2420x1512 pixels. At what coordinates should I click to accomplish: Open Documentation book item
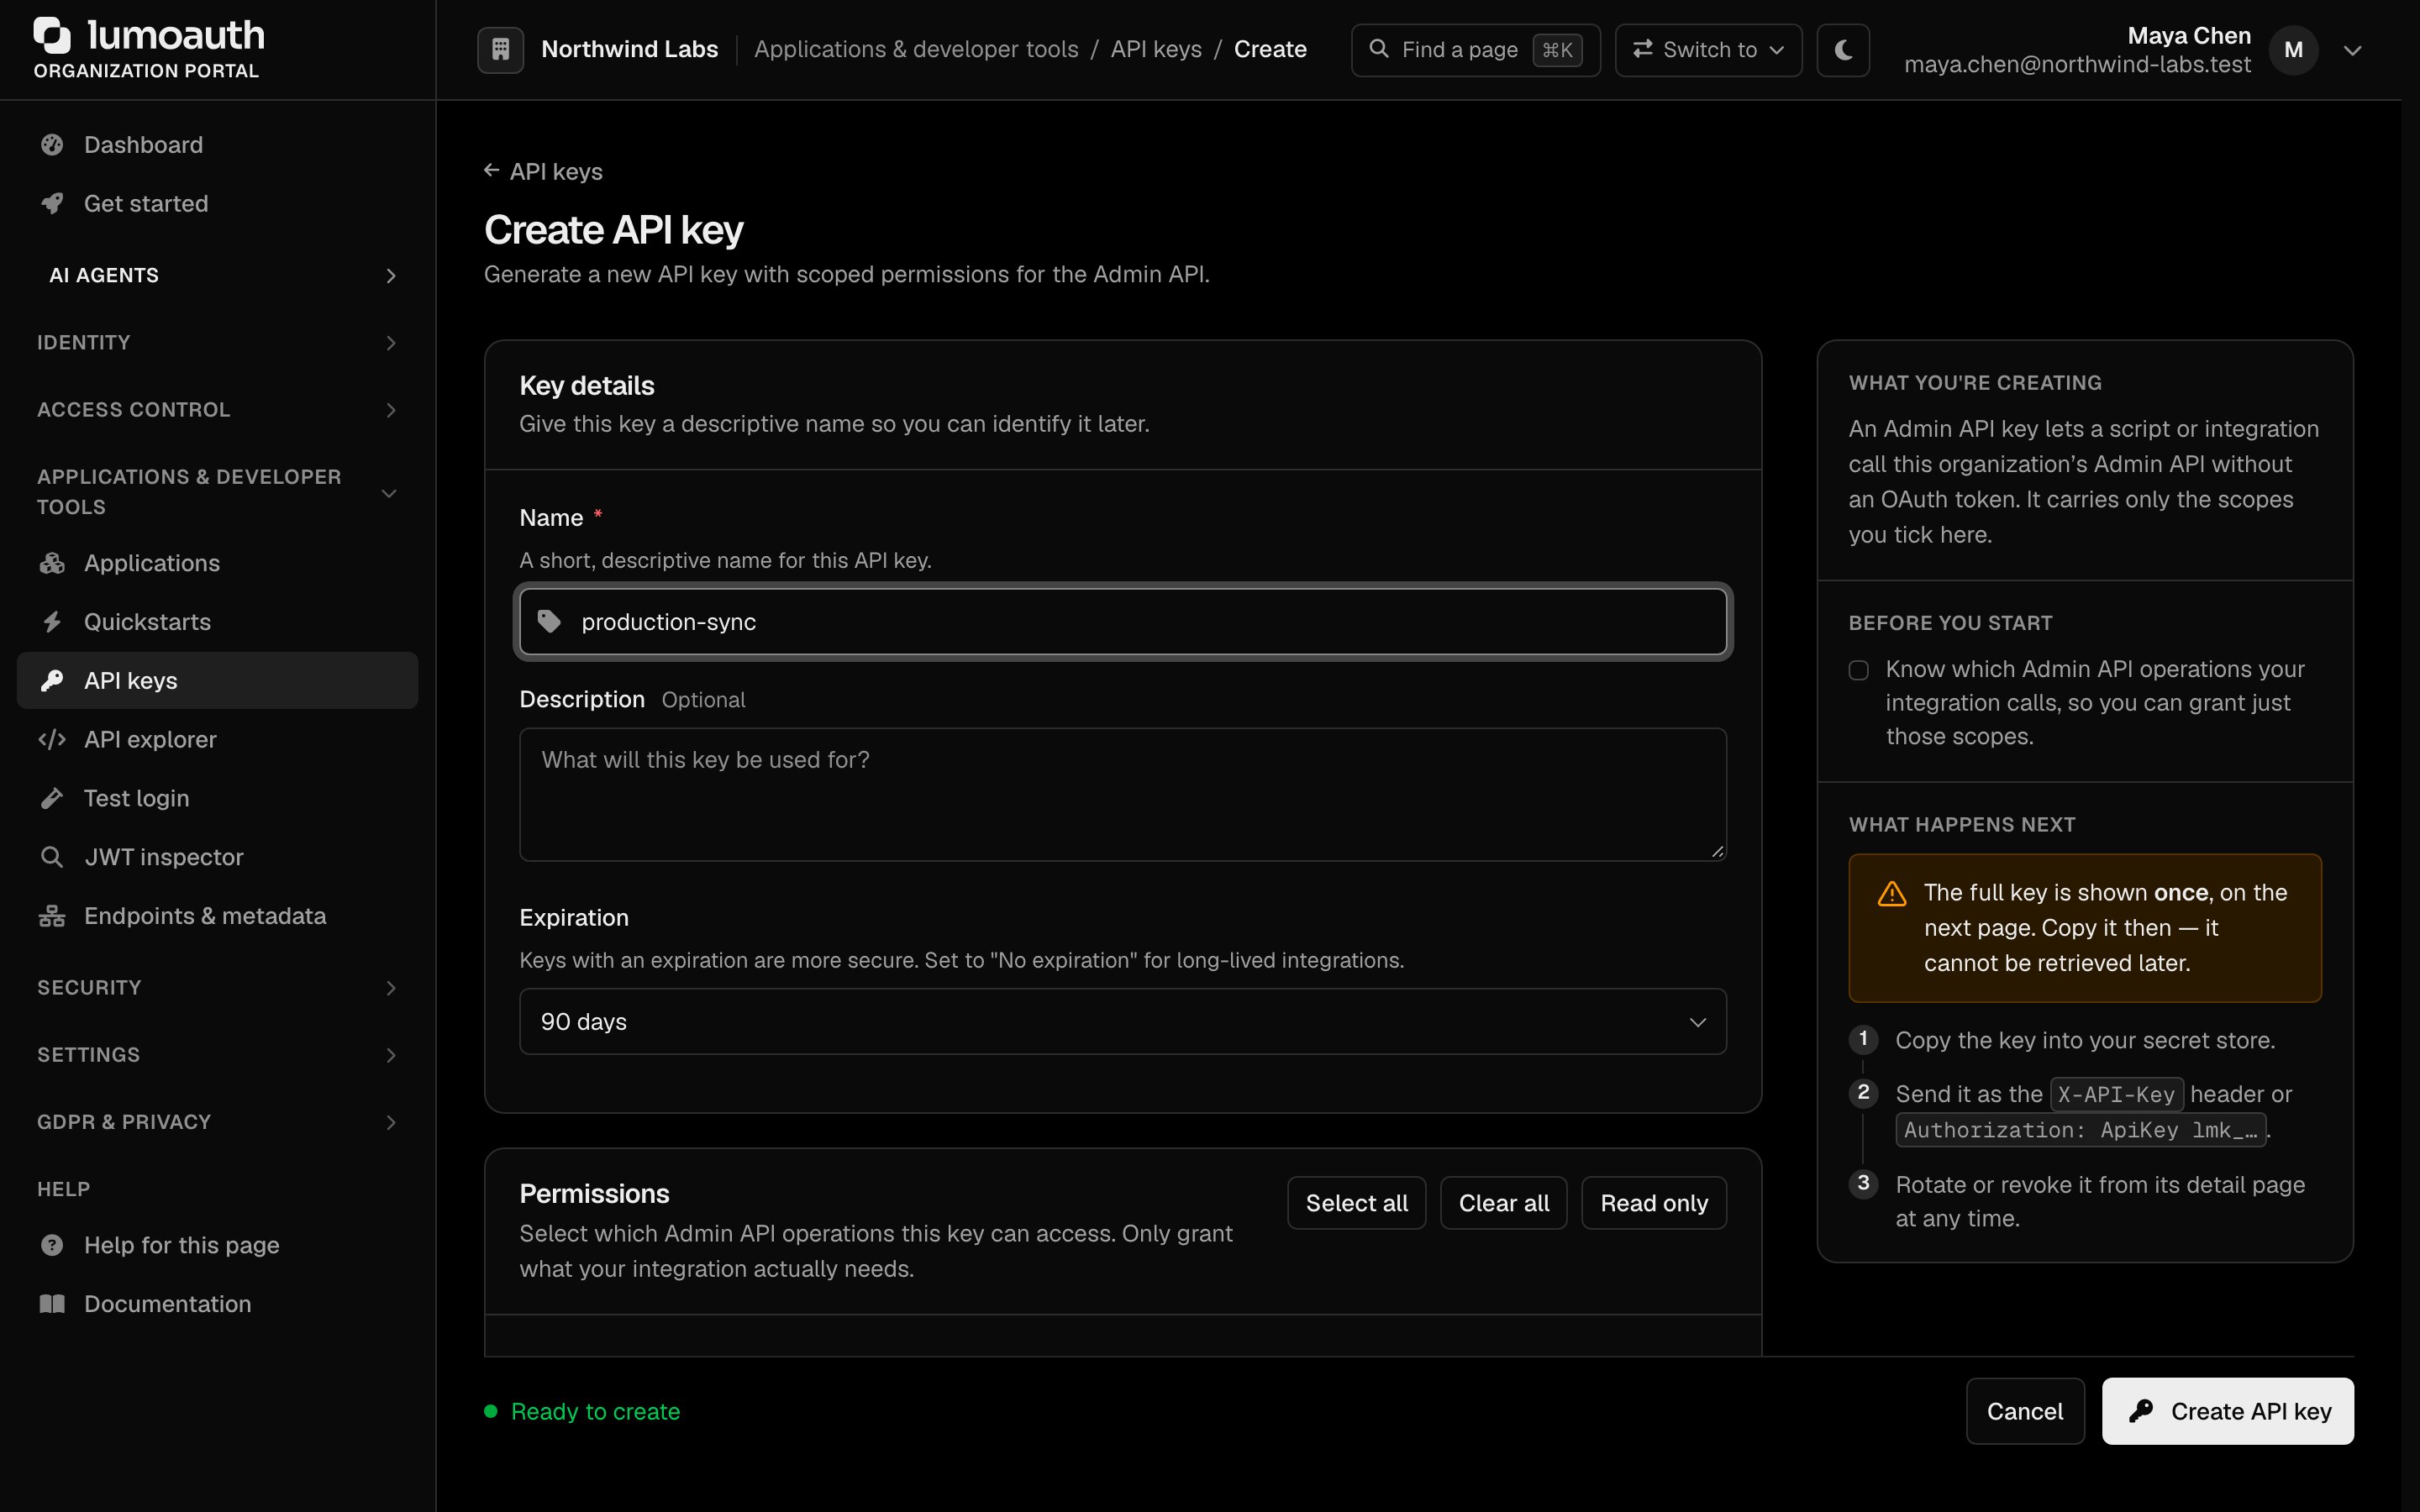[x=217, y=1304]
